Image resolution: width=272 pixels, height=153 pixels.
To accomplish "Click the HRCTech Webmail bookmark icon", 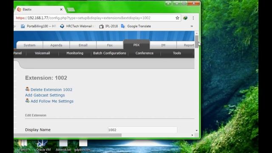I will coord(62,26).
